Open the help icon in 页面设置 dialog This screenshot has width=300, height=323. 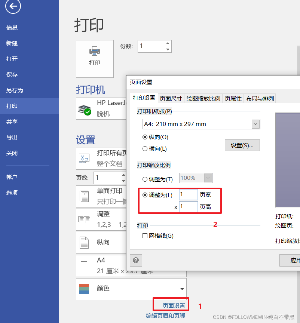pos(136,260)
